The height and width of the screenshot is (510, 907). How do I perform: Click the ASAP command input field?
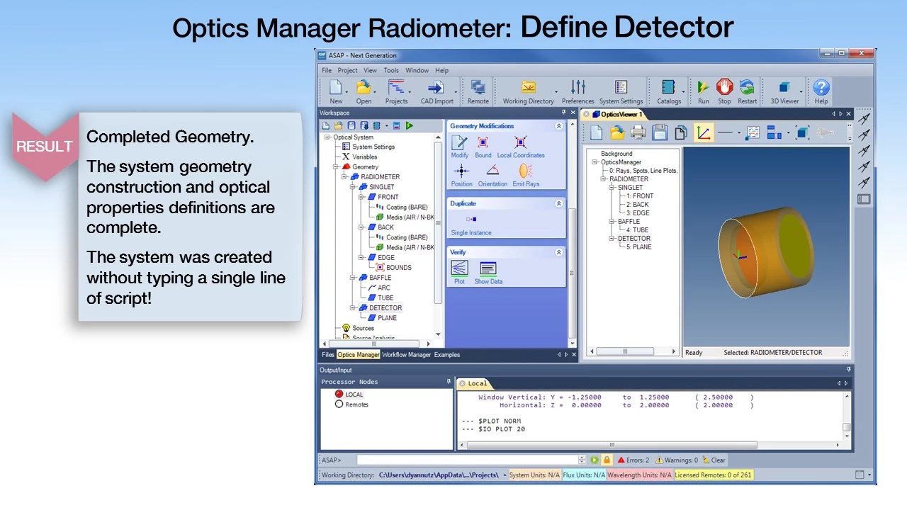point(468,460)
